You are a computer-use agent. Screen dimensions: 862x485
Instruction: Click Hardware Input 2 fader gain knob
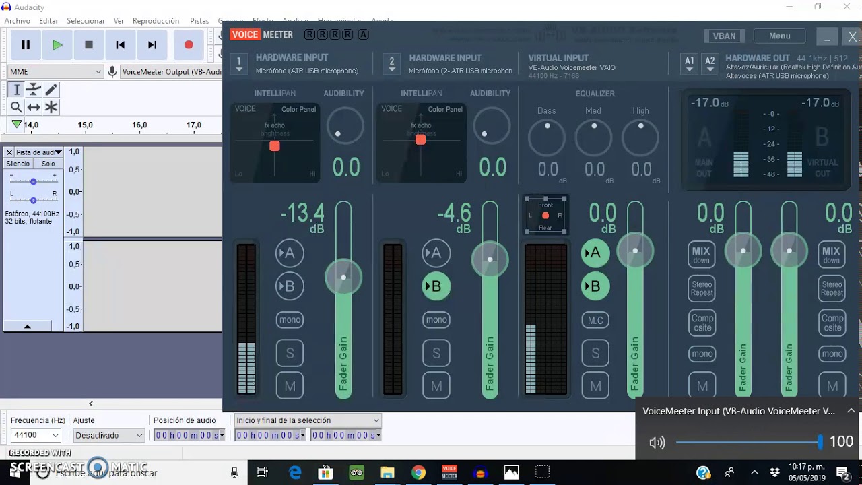tap(490, 259)
